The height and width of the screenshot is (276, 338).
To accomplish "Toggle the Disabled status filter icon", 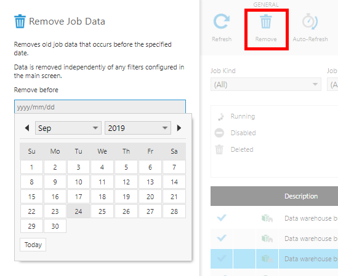I will tap(219, 133).
